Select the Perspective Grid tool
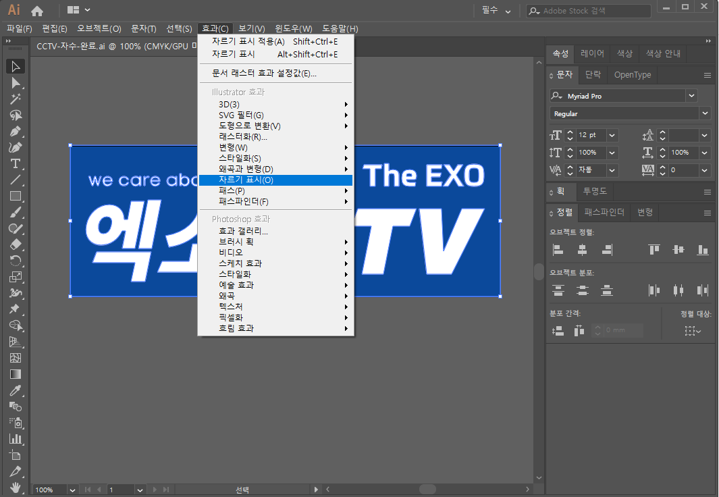 click(15, 342)
